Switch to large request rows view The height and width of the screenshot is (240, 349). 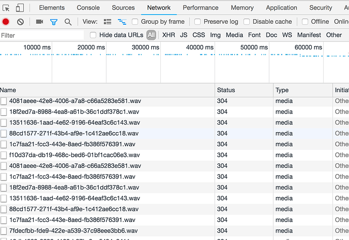click(107, 22)
